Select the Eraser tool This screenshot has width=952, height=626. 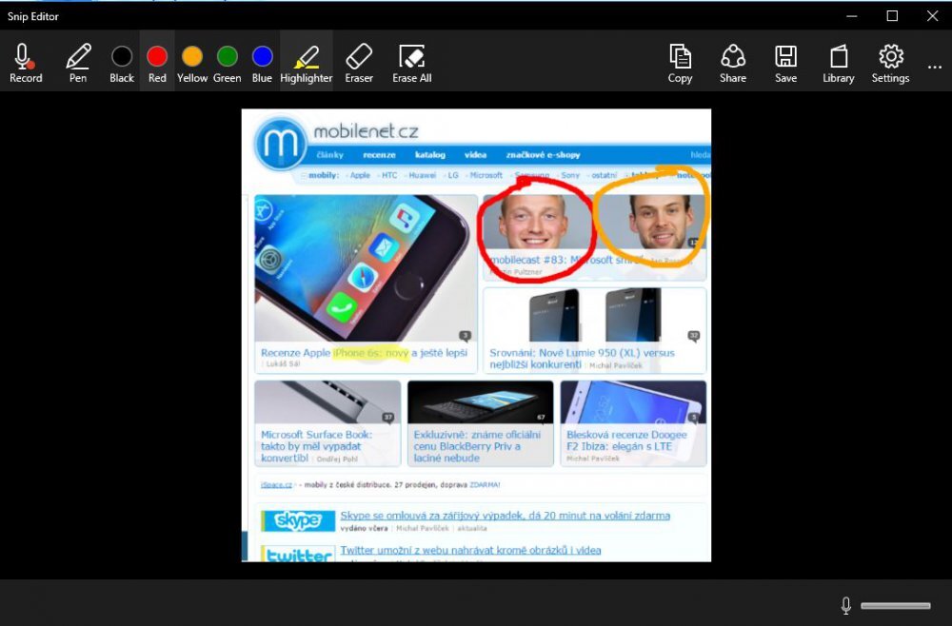point(359,63)
